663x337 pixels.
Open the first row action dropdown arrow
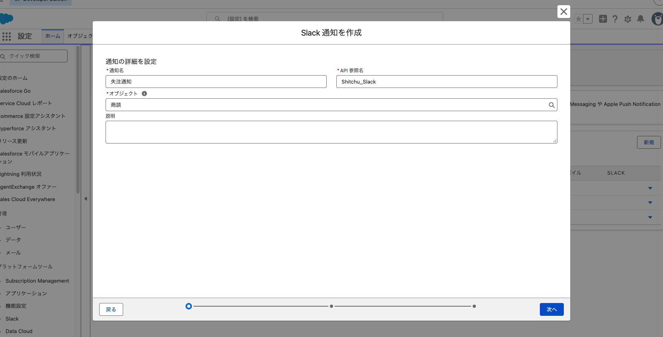[650, 188]
